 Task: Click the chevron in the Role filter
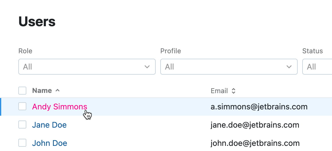click(x=147, y=67)
